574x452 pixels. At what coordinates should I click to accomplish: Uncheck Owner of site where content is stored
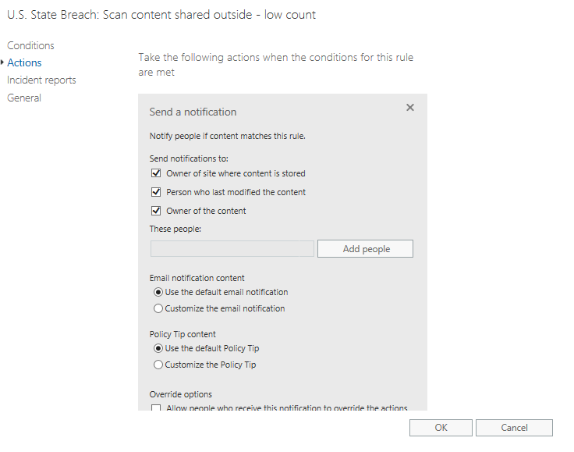pyautogui.click(x=157, y=173)
